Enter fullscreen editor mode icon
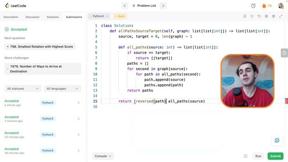Image resolution: width=288 pixels, height=162 pixels. (x=281, y=16)
